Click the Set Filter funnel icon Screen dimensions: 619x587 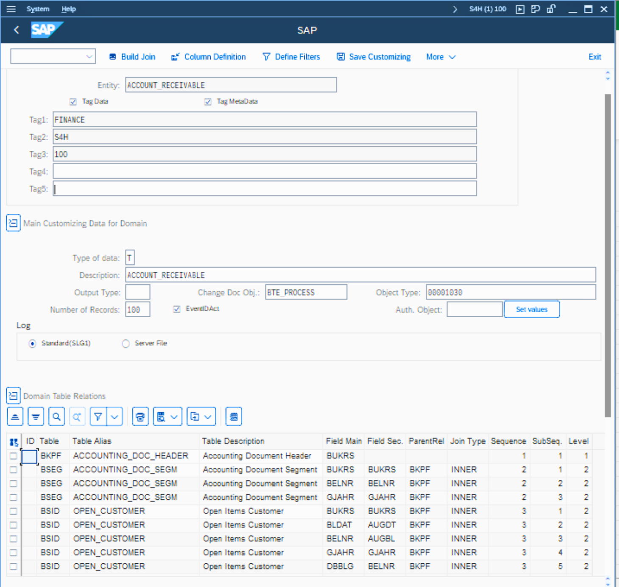pos(98,417)
